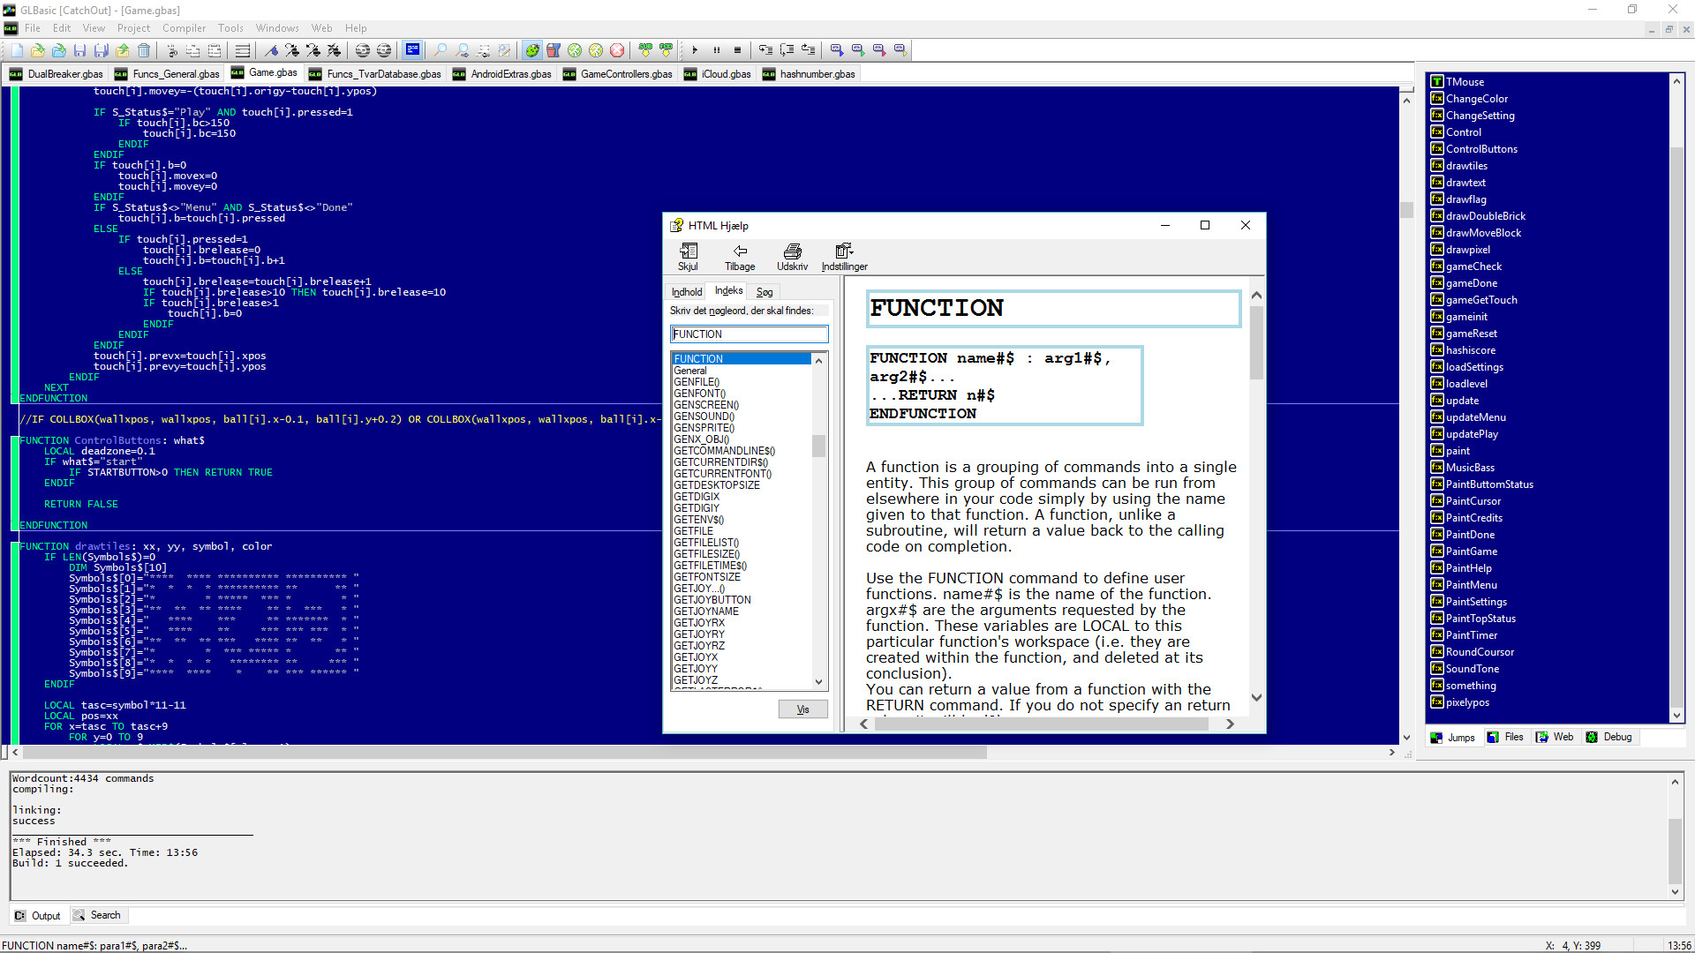
Task: Click the Udskriv (print) icon in HTML Help
Action: (x=792, y=257)
